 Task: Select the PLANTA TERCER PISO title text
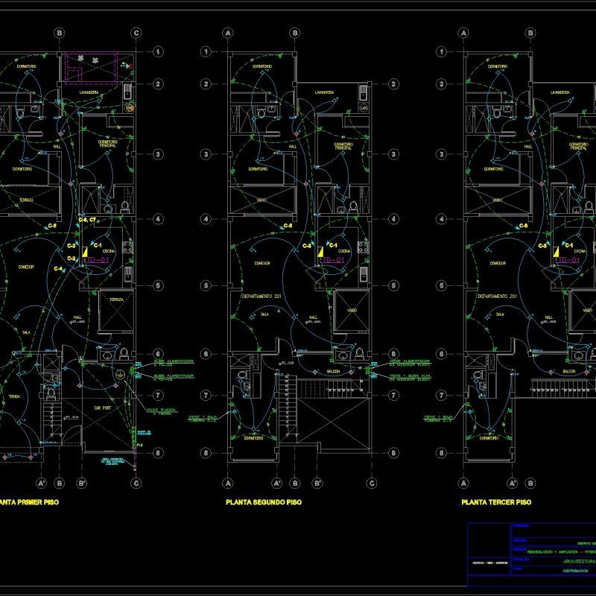[497, 503]
